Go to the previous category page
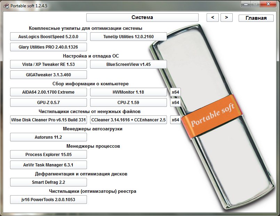The height and width of the screenshot is (216, 280). (213, 18)
